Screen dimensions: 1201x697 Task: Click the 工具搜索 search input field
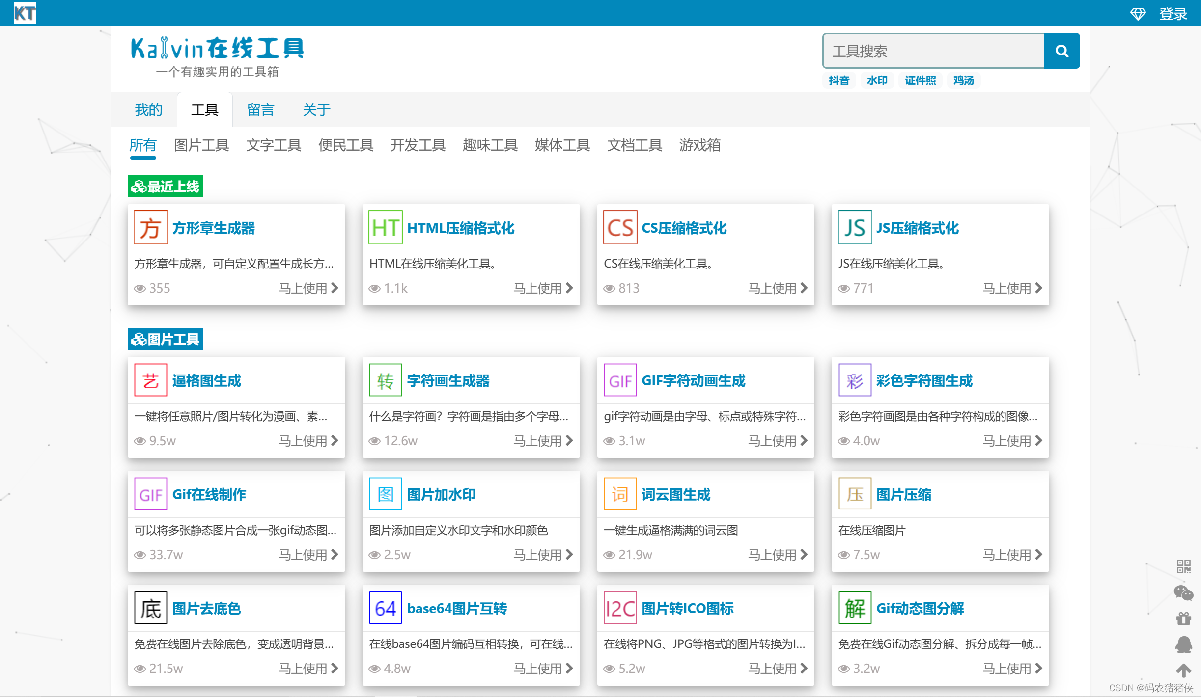pyautogui.click(x=933, y=51)
